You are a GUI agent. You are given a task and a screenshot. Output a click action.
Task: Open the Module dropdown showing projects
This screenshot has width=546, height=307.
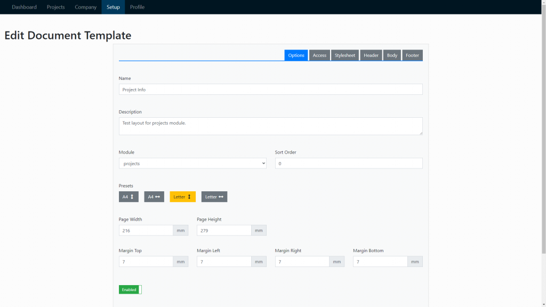click(x=192, y=163)
